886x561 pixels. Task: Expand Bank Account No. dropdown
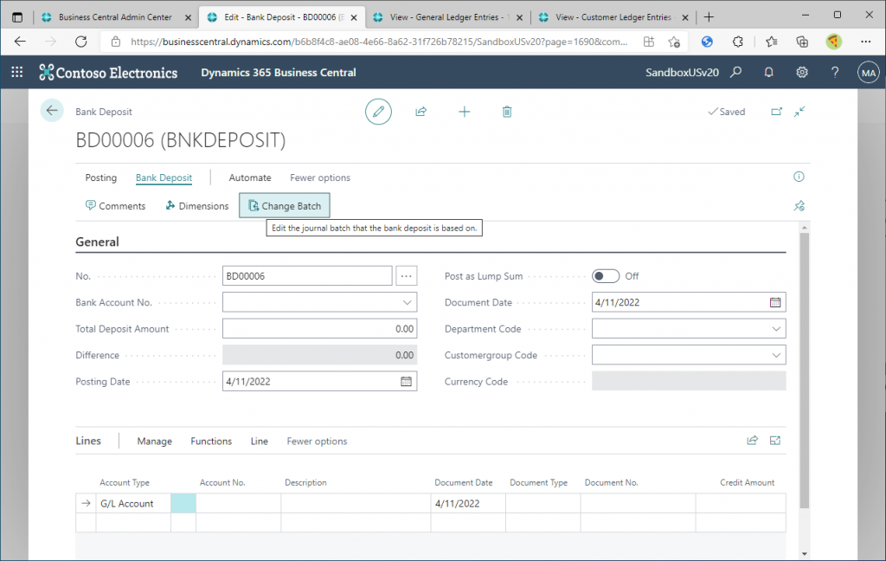click(x=407, y=302)
